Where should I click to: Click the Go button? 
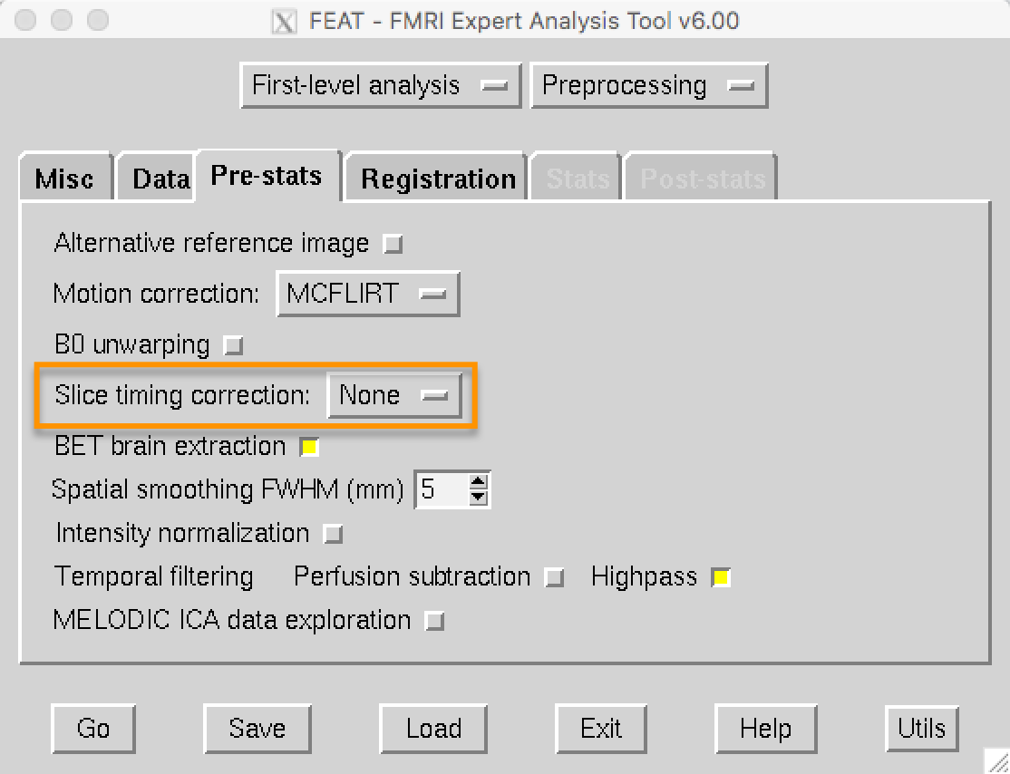(x=93, y=729)
